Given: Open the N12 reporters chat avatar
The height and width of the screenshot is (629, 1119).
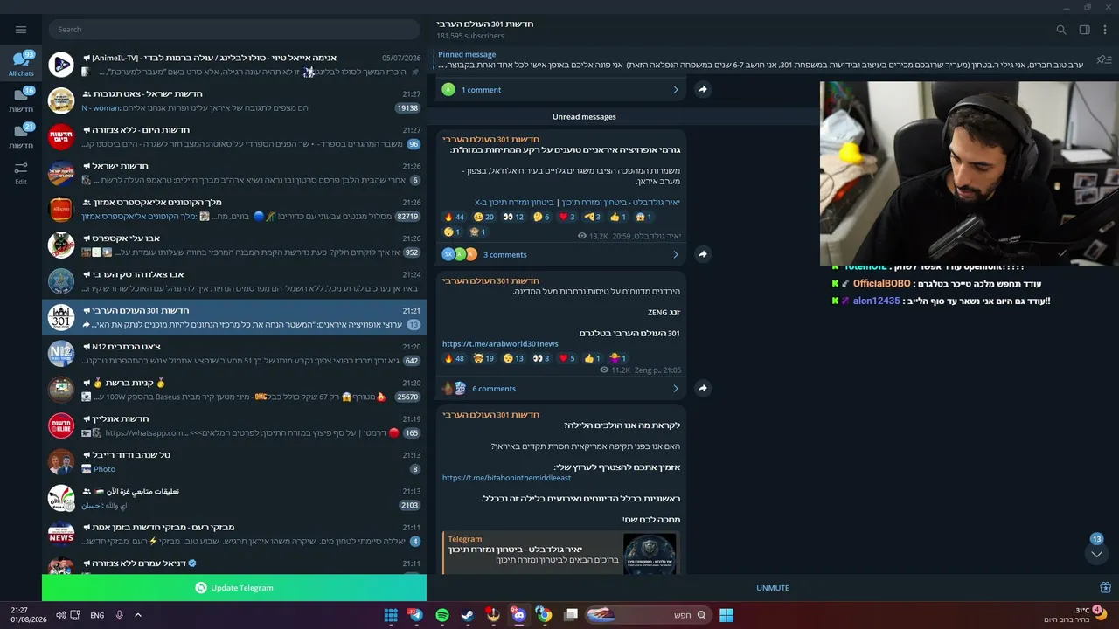Looking at the screenshot, I should pyautogui.click(x=61, y=353).
